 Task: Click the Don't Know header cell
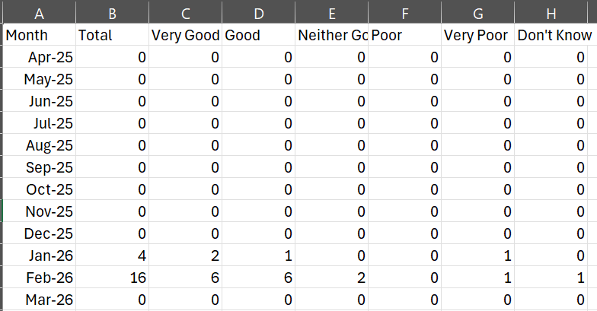point(554,35)
